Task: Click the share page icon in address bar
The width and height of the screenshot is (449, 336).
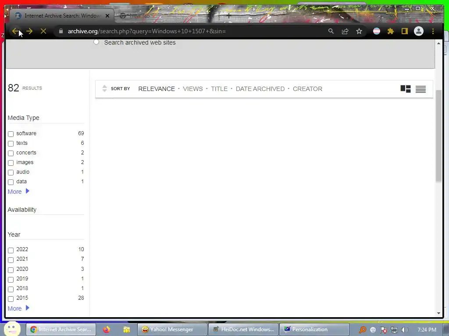Action: [x=345, y=31]
